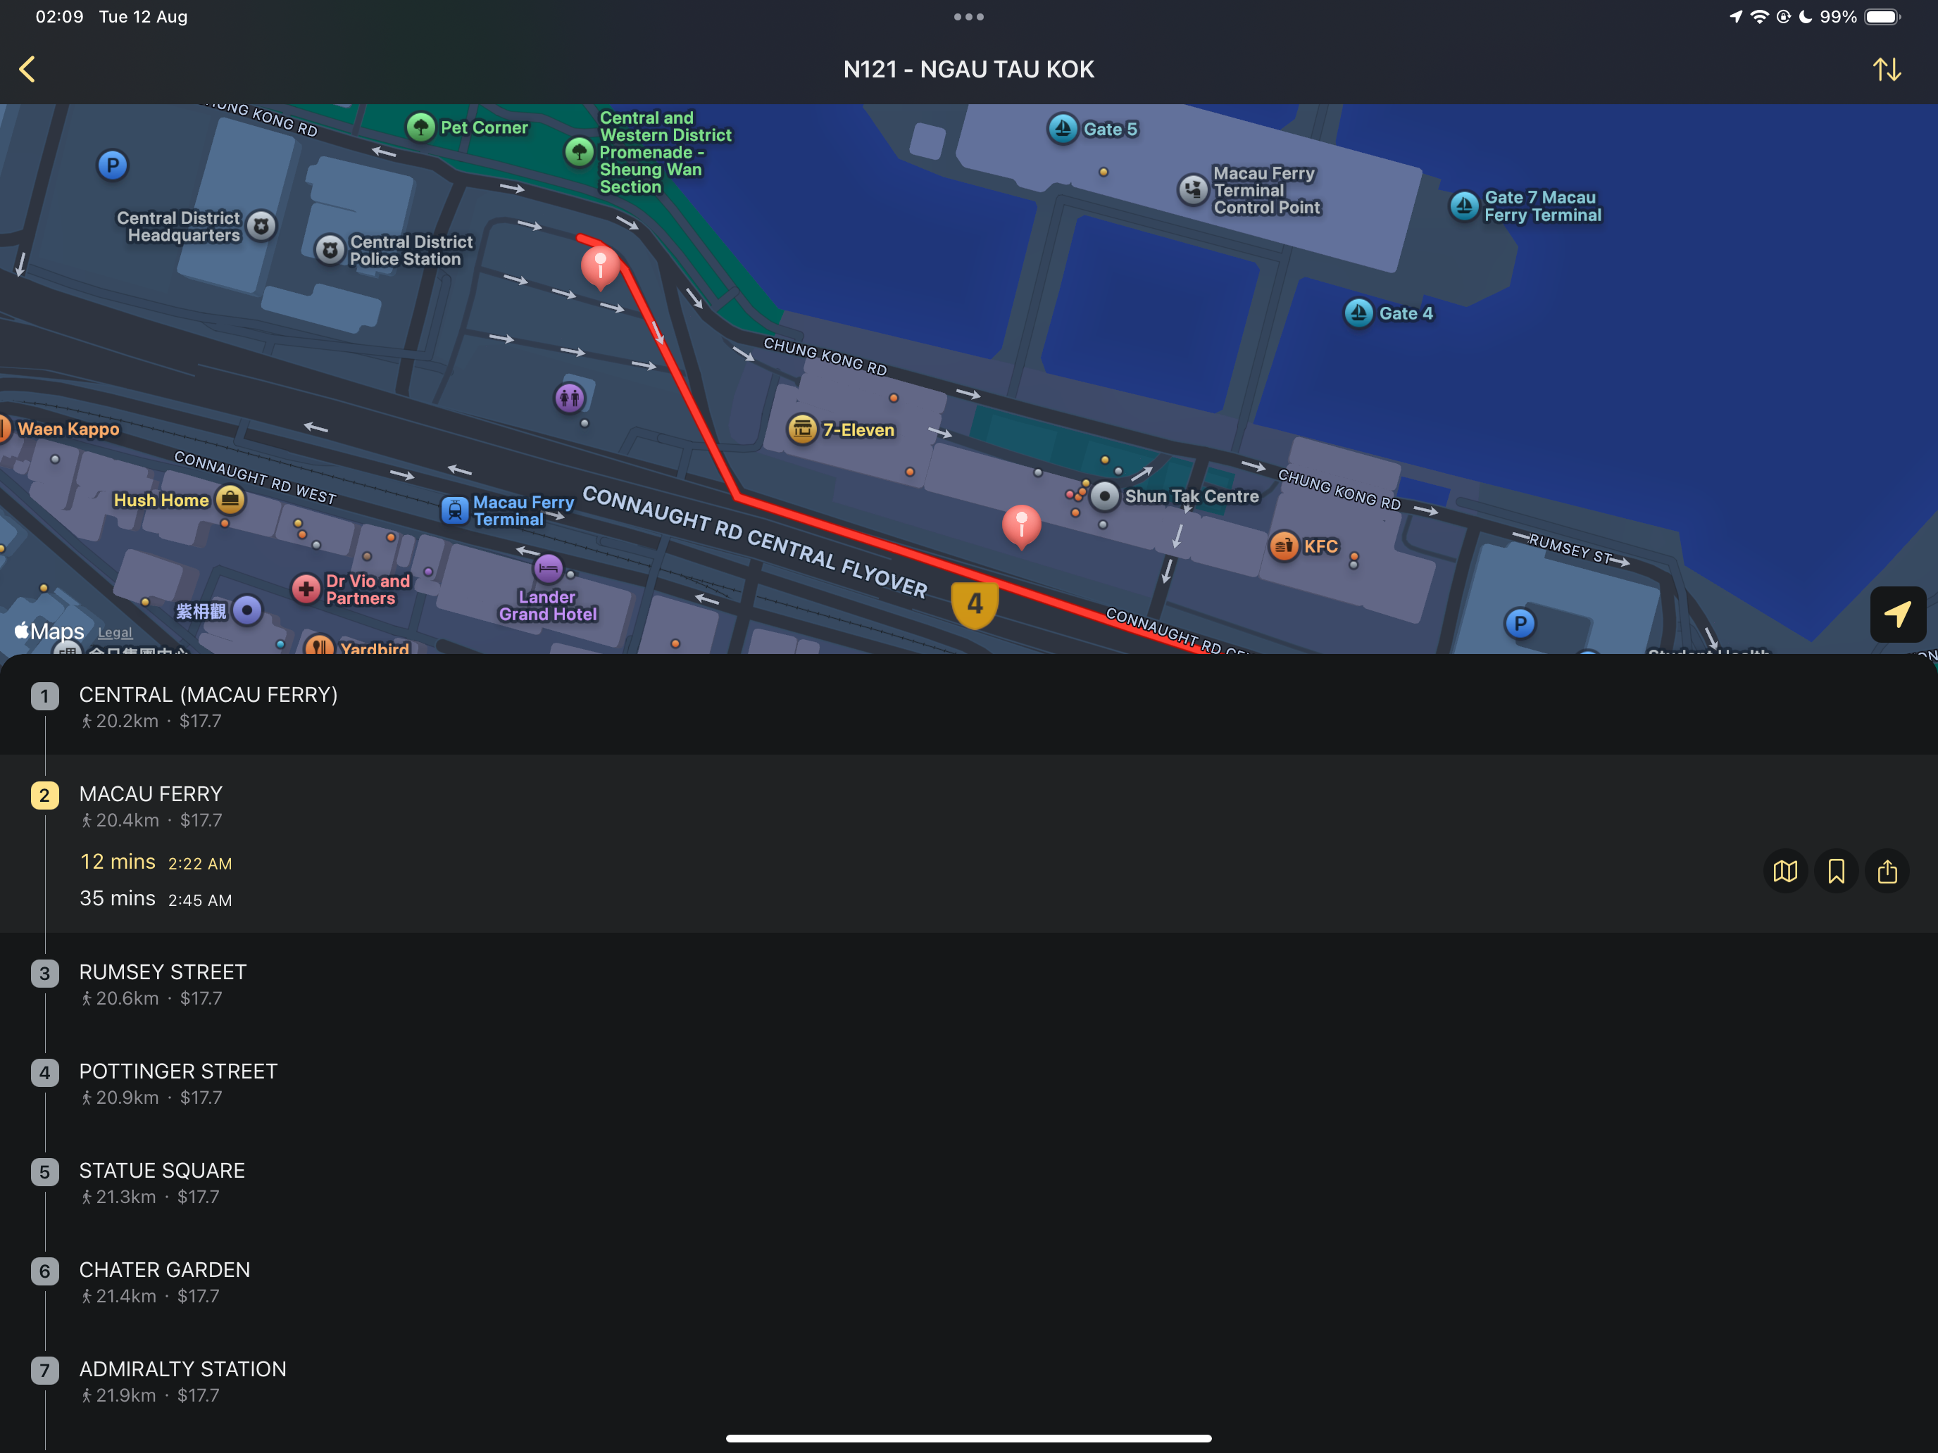
Task: Share the Macau Ferry stop
Action: pyautogui.click(x=1887, y=871)
